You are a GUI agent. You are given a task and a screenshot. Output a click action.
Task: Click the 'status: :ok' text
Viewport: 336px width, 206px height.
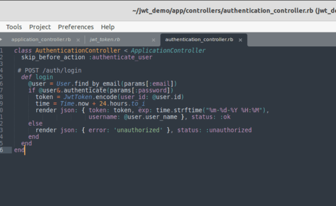211,117
